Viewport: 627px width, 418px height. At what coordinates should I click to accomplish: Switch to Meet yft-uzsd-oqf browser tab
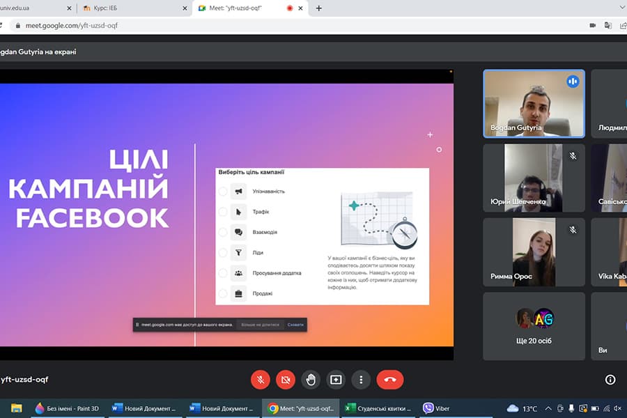coord(250,8)
